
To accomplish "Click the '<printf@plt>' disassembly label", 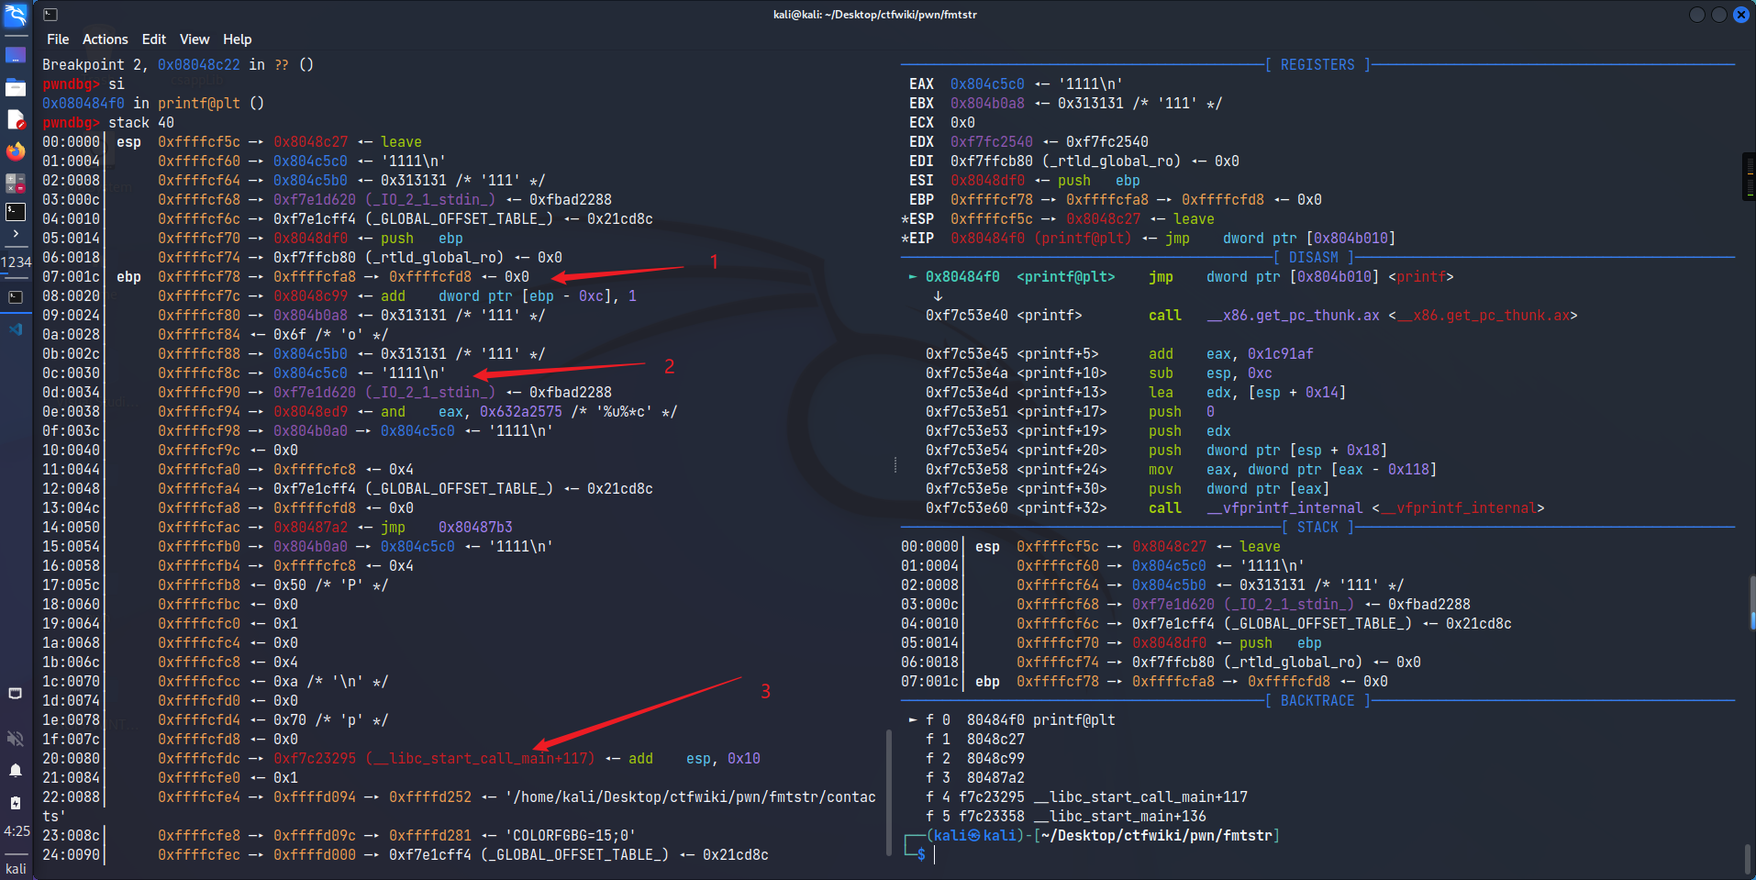I will (1066, 277).
